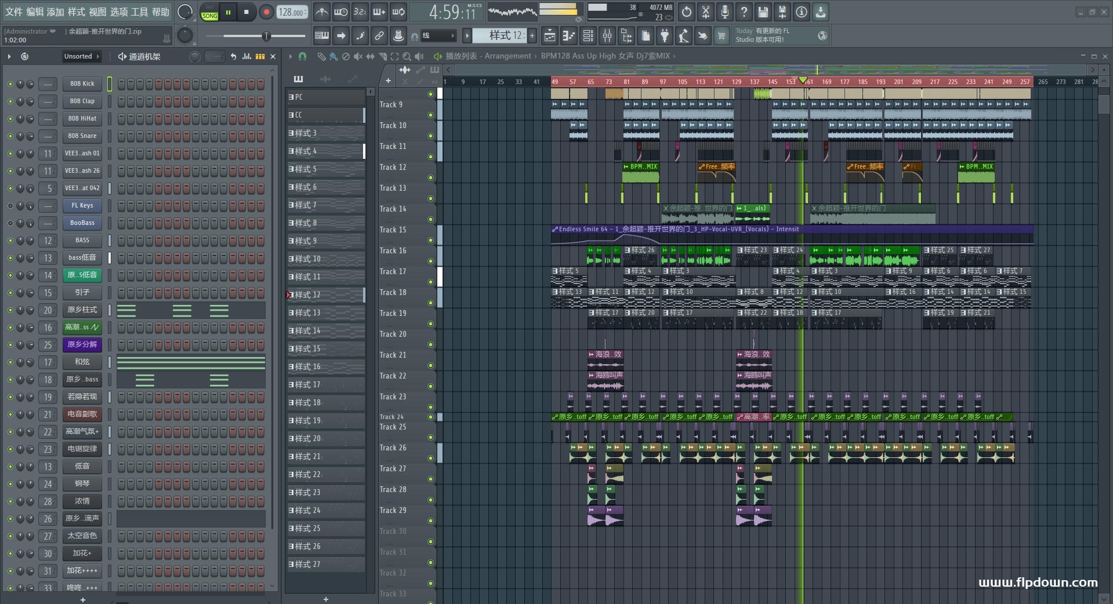Open the plugin picker plug icon
This screenshot has width=1113, height=604.
point(665,36)
